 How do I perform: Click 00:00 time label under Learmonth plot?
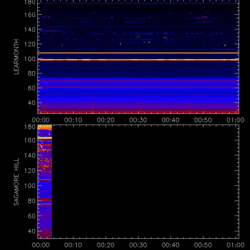41,120
